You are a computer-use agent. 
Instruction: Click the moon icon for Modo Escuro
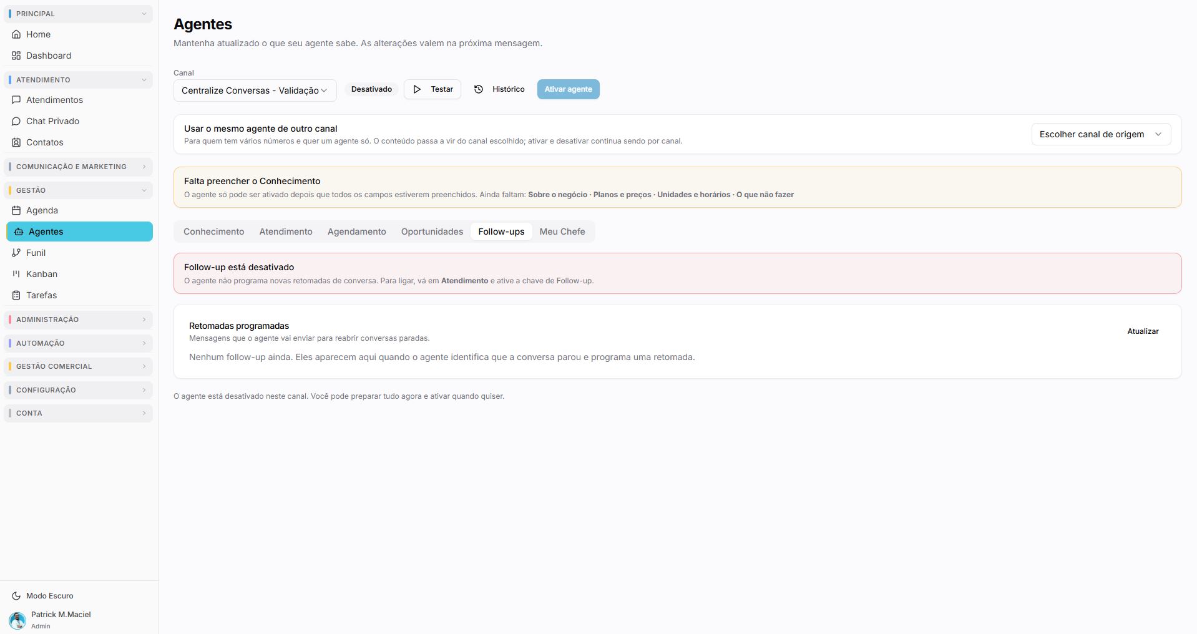16,596
